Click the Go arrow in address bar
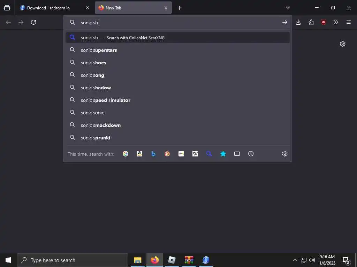 click(x=284, y=22)
